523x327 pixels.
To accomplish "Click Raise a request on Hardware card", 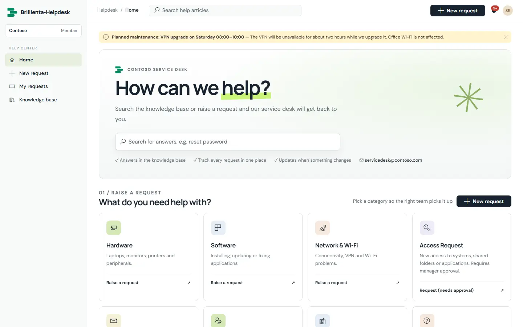I will [122, 283].
